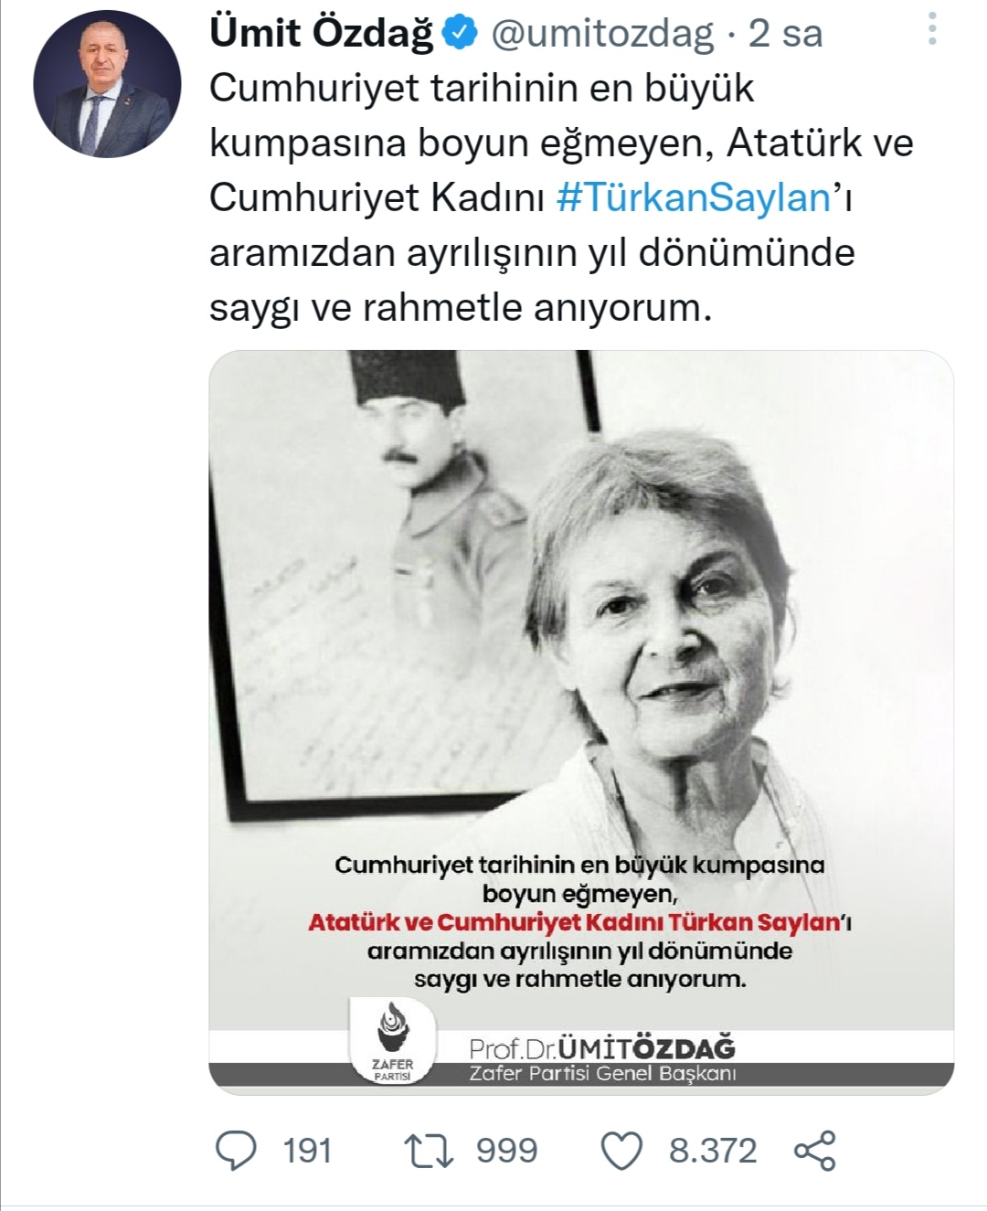This screenshot has width=987, height=1211.
Task: Open the share icon
Action: click(815, 1151)
